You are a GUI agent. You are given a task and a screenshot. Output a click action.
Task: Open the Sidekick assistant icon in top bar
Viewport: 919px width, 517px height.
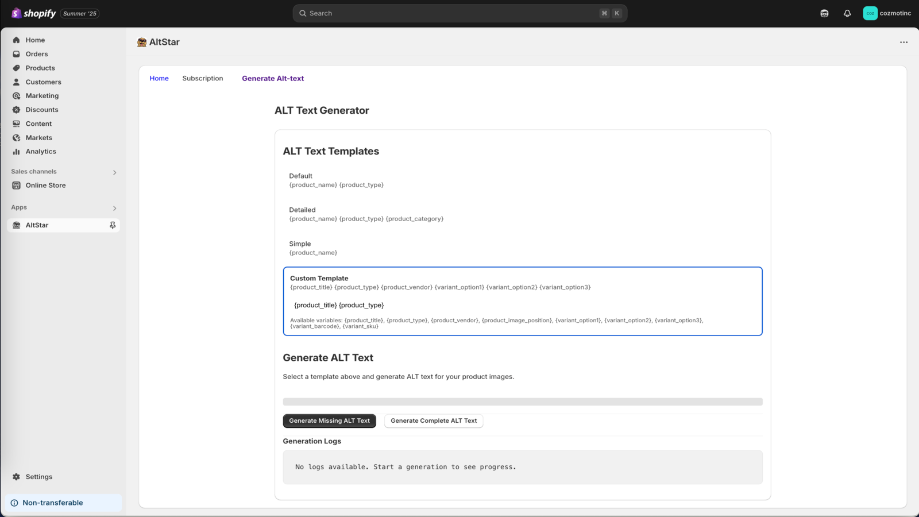pyautogui.click(x=824, y=13)
